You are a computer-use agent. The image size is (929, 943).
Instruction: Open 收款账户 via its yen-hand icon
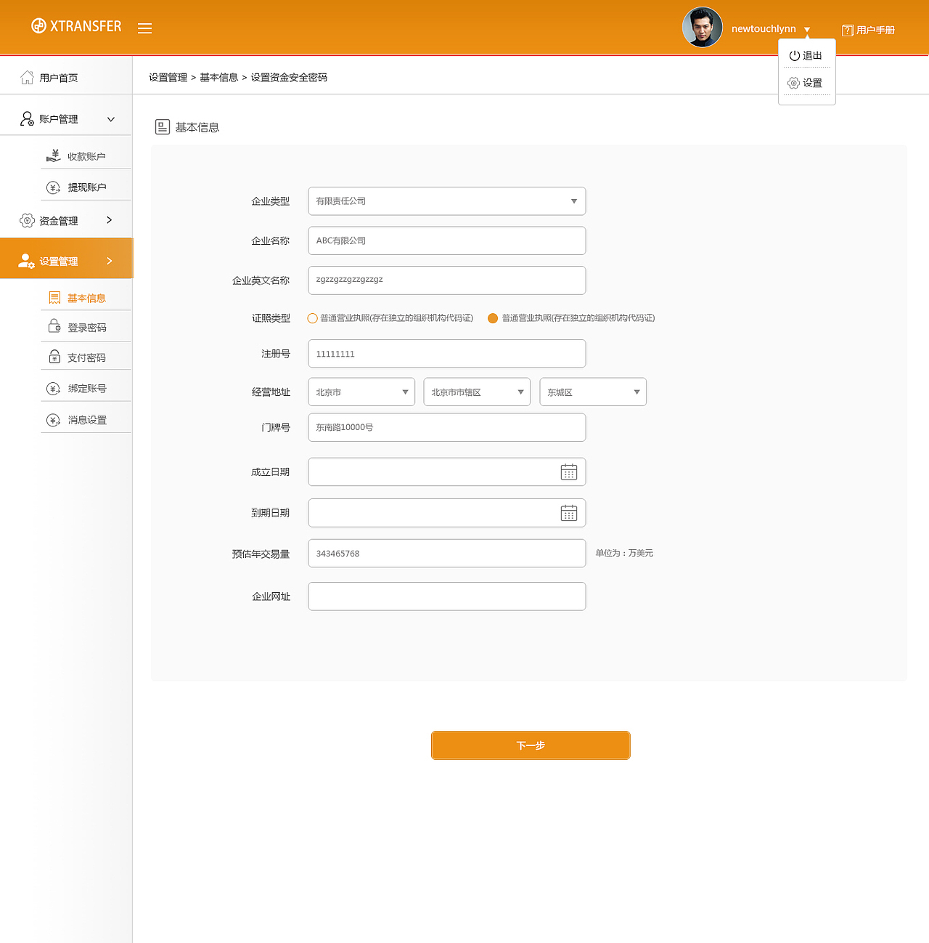click(54, 155)
